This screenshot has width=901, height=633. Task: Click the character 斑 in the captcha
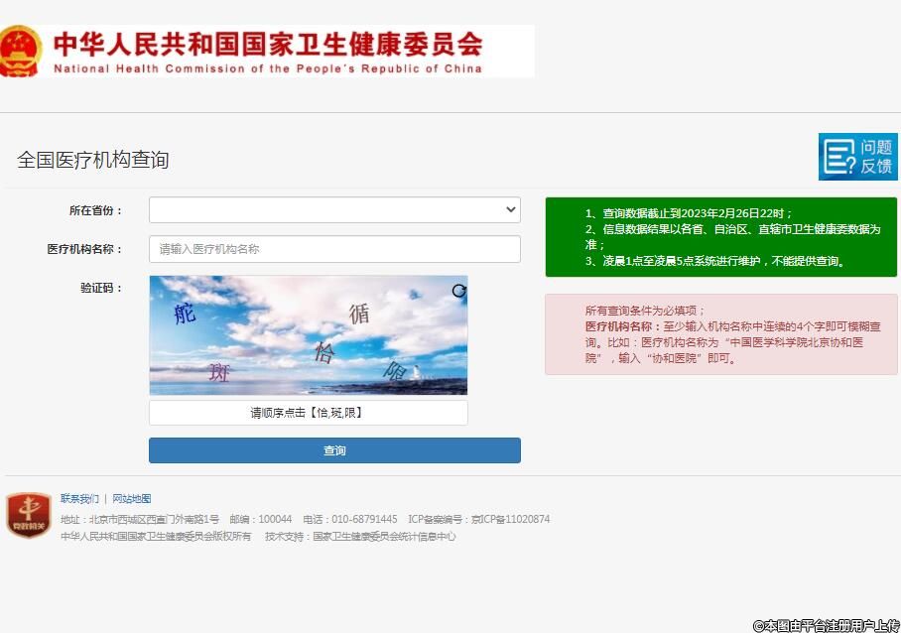tap(219, 373)
